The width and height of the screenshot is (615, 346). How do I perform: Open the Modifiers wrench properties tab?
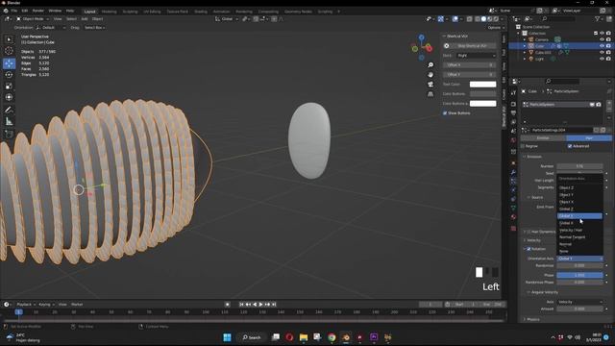(513, 172)
